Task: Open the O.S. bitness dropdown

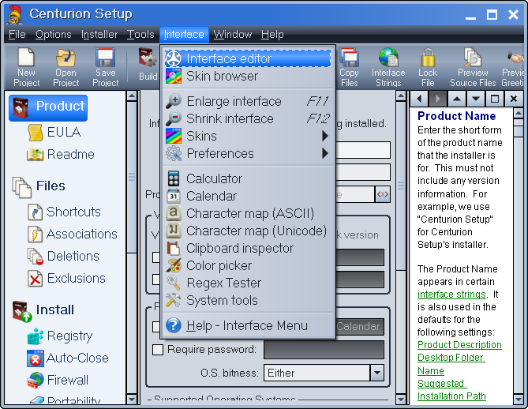Action: 376,373
